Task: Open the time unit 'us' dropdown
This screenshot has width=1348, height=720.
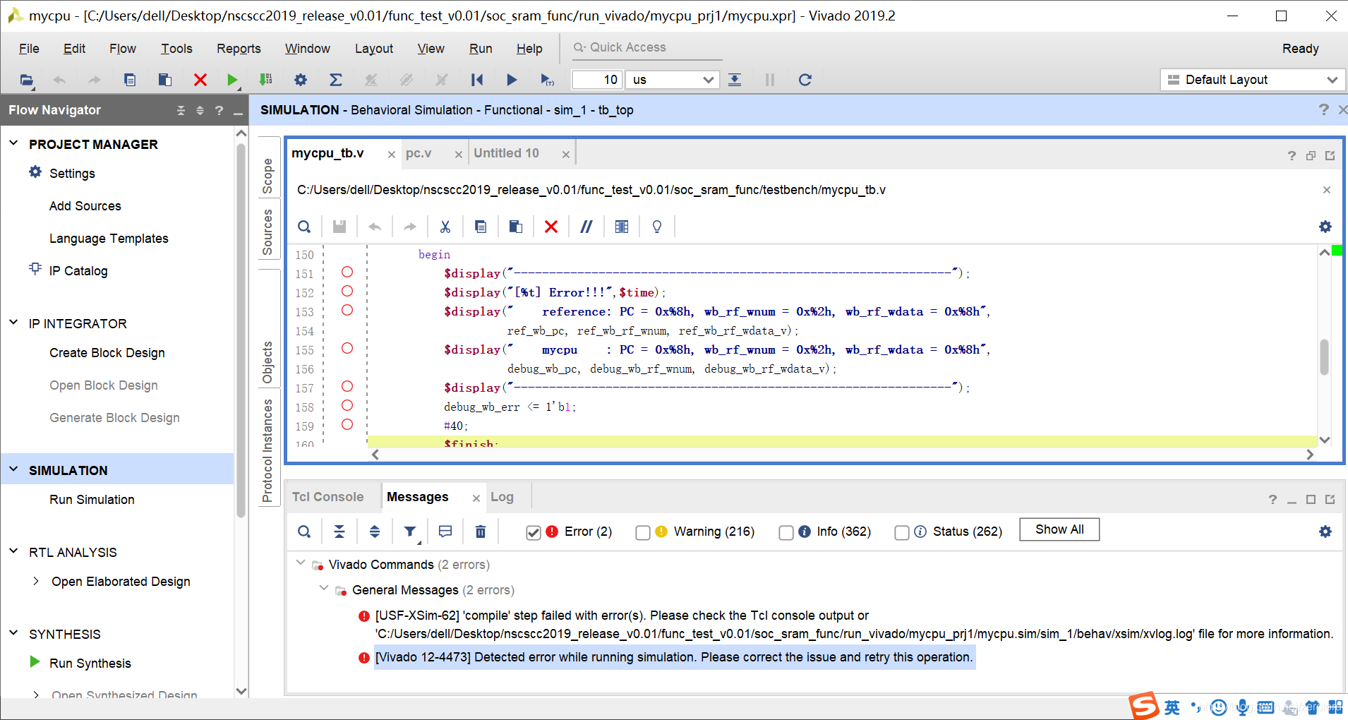Action: (673, 80)
